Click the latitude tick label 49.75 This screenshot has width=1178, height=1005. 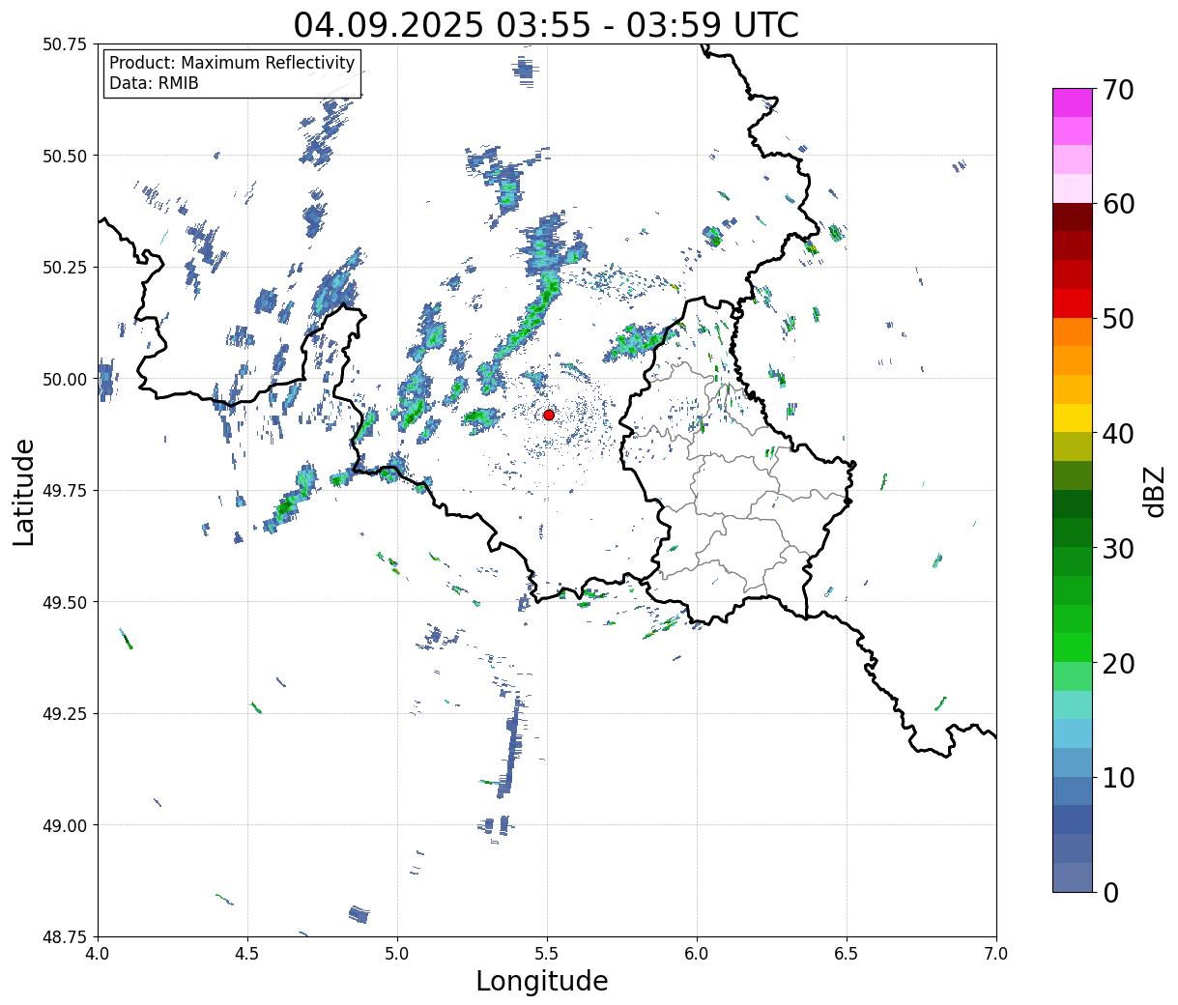point(65,491)
